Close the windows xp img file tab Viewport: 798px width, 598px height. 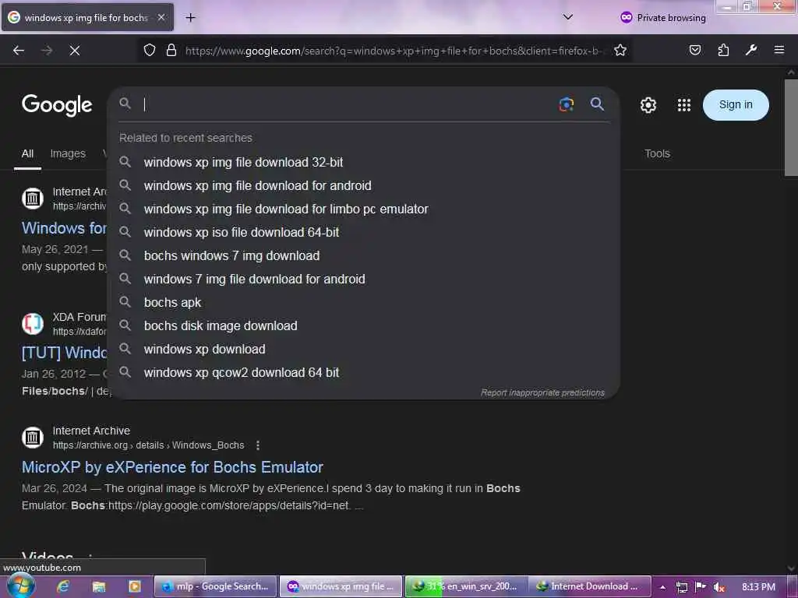[161, 17]
